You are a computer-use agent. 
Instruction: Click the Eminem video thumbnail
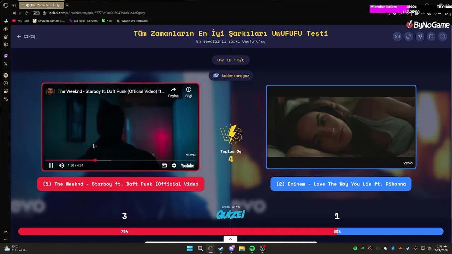[x=341, y=127]
